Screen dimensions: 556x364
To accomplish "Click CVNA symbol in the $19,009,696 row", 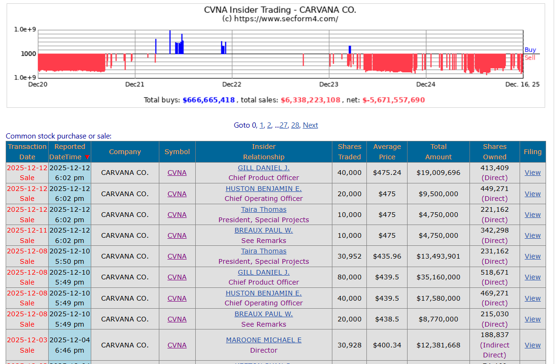I will [x=177, y=173].
